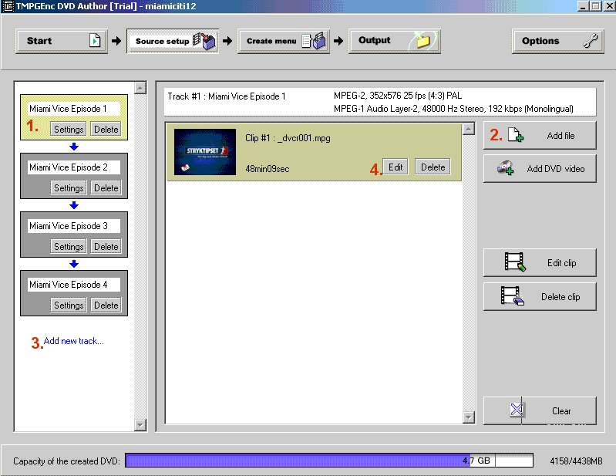Click the TMPGEnc title bar application icon

point(8,6)
